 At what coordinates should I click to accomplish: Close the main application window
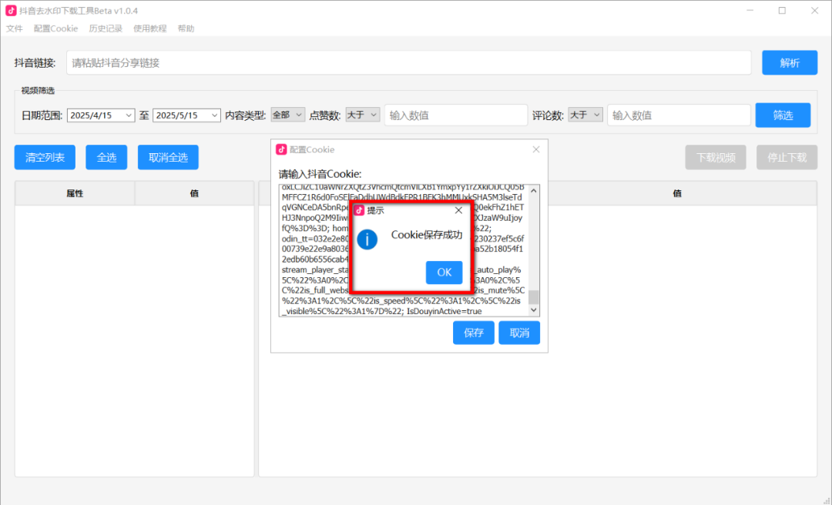pos(814,11)
